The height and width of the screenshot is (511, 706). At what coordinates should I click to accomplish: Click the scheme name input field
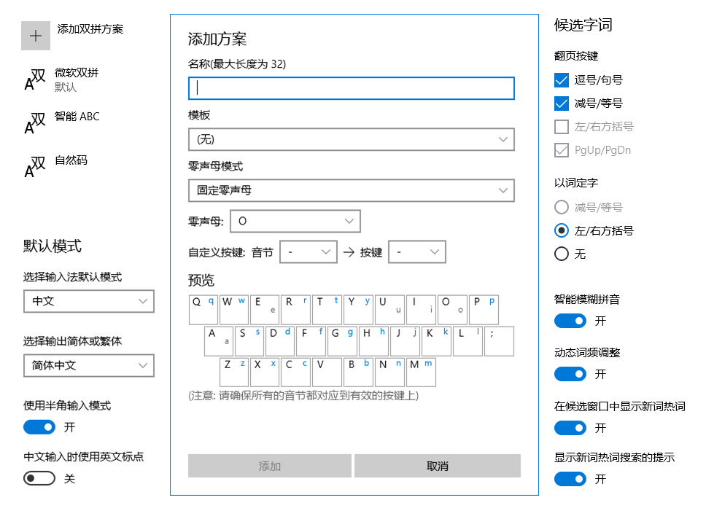(x=351, y=88)
